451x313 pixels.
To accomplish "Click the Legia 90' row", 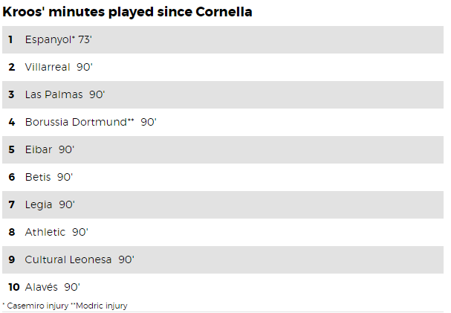I will (223, 205).
